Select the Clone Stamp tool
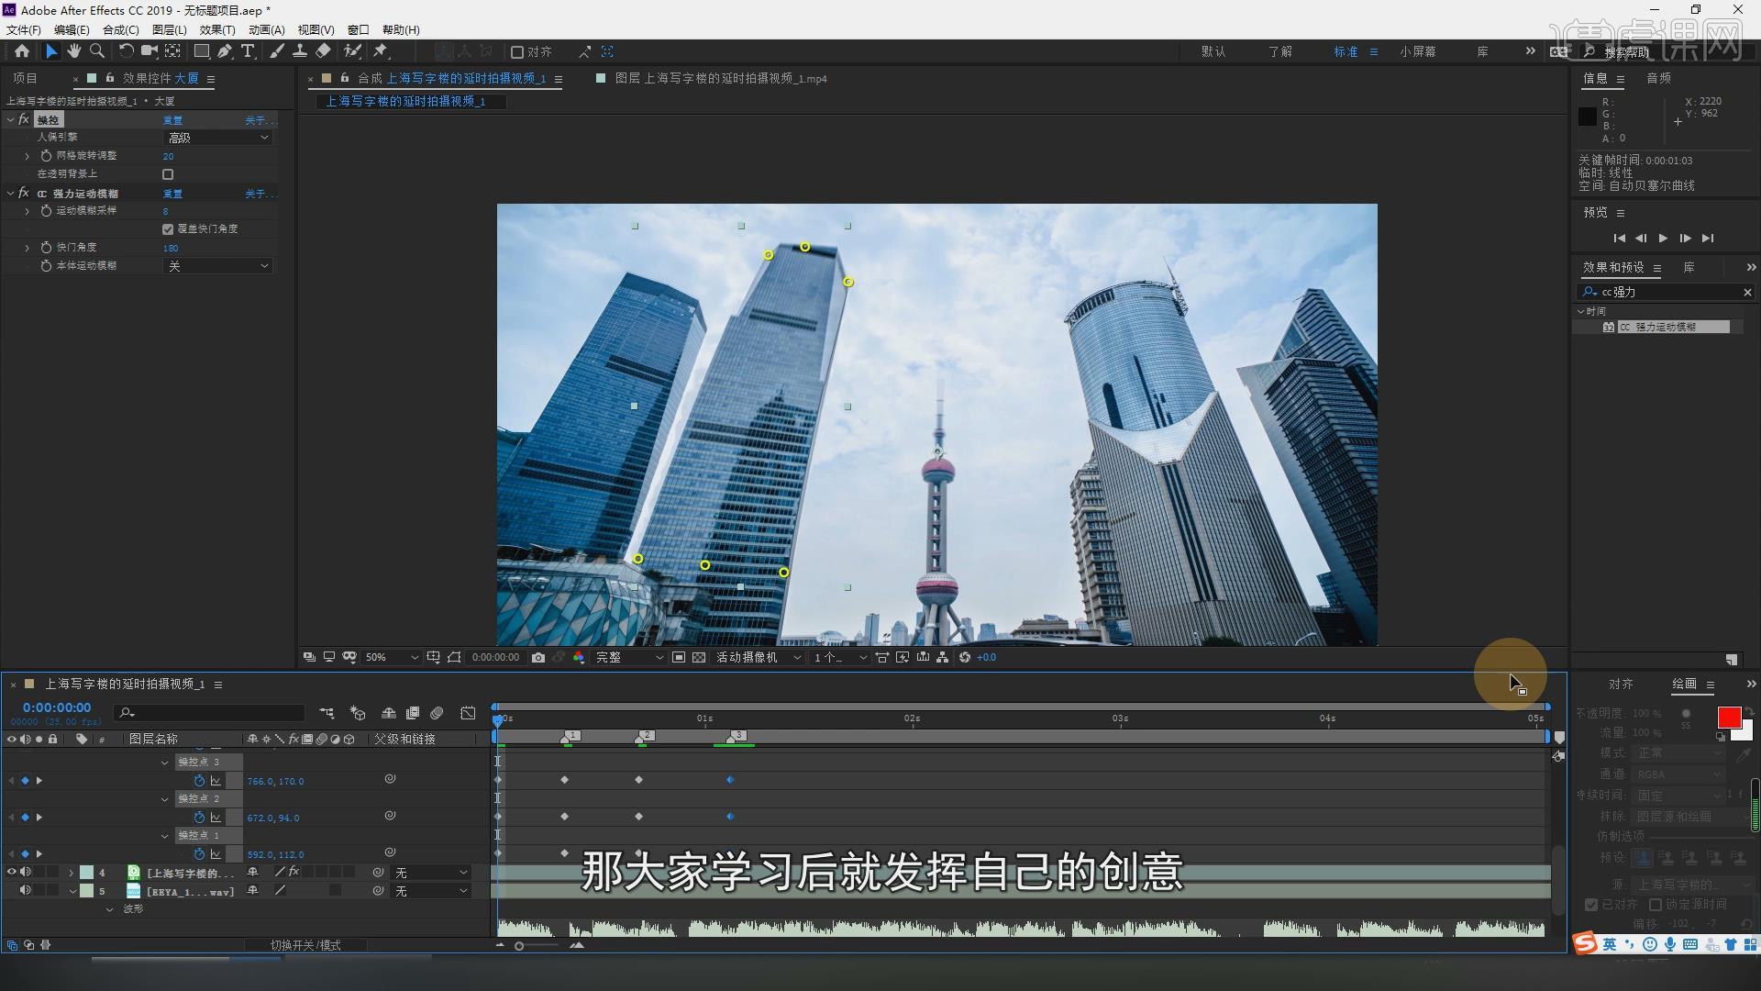The height and width of the screenshot is (991, 1761). (300, 51)
